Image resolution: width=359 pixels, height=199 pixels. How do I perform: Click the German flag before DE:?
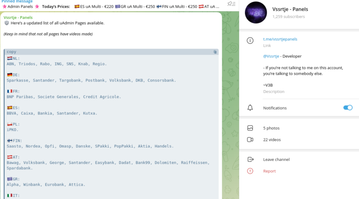pos(9,75)
